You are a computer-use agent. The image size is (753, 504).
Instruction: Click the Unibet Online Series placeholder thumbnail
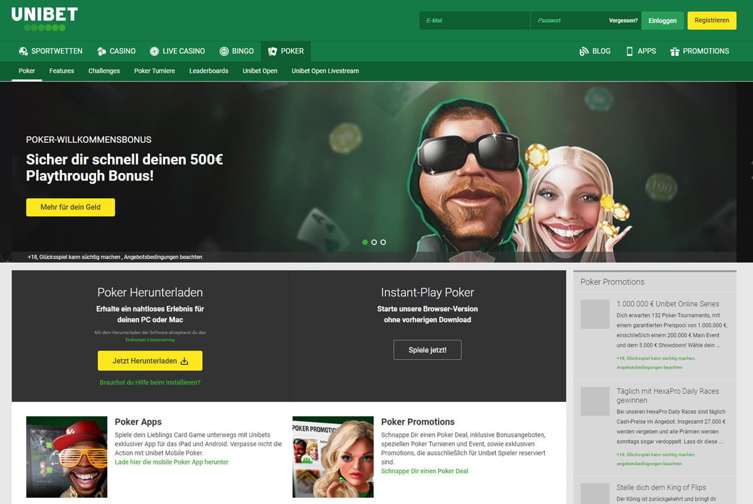click(x=595, y=314)
